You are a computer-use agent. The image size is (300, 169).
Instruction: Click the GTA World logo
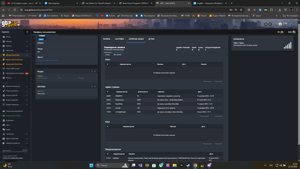pos(10,24)
